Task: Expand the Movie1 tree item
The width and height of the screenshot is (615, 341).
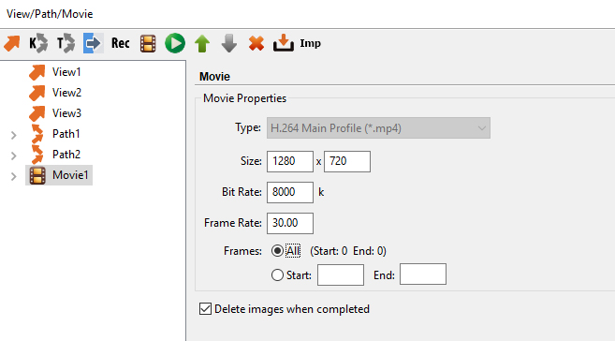Action: click(14, 176)
